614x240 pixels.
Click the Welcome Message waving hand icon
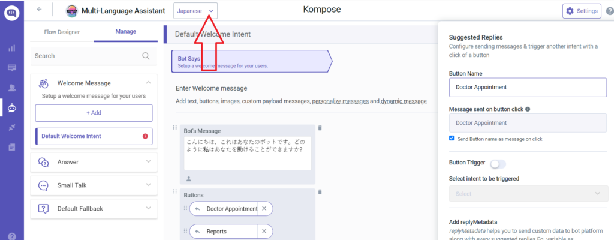point(43,83)
